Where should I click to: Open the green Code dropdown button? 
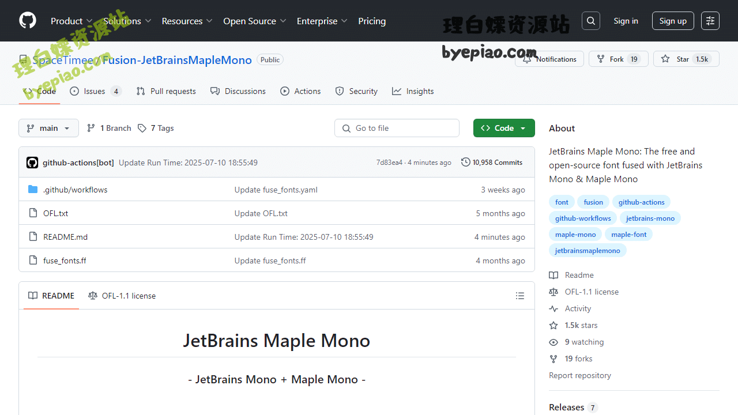pos(504,128)
